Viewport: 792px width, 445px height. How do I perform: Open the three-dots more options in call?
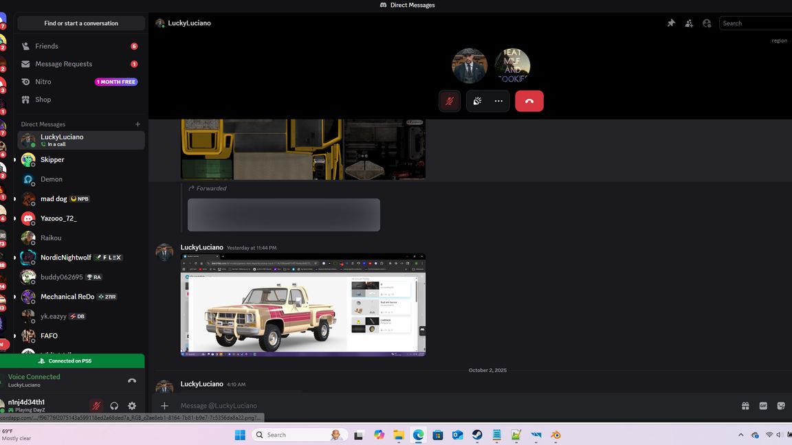point(498,101)
